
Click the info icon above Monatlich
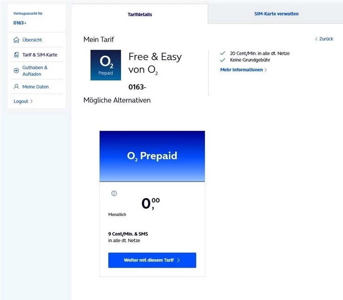tap(114, 194)
